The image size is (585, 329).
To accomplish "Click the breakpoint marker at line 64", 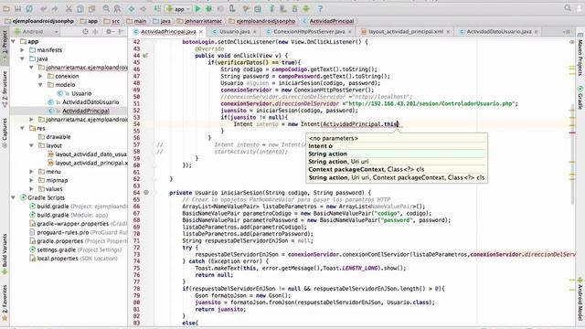I will [x=146, y=193].
